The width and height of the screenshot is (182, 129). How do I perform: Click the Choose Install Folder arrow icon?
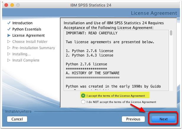(x=9, y=41)
